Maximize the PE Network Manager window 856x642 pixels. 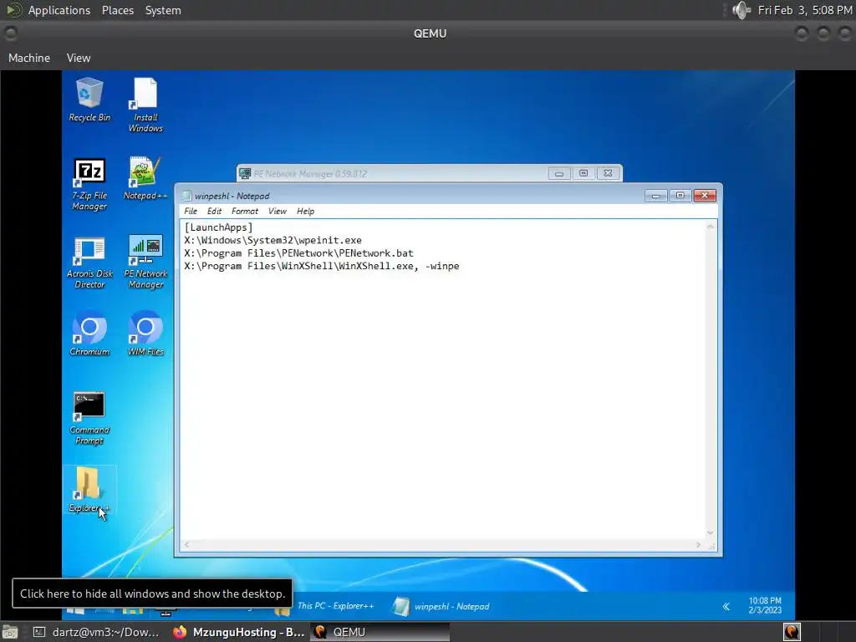[583, 174]
